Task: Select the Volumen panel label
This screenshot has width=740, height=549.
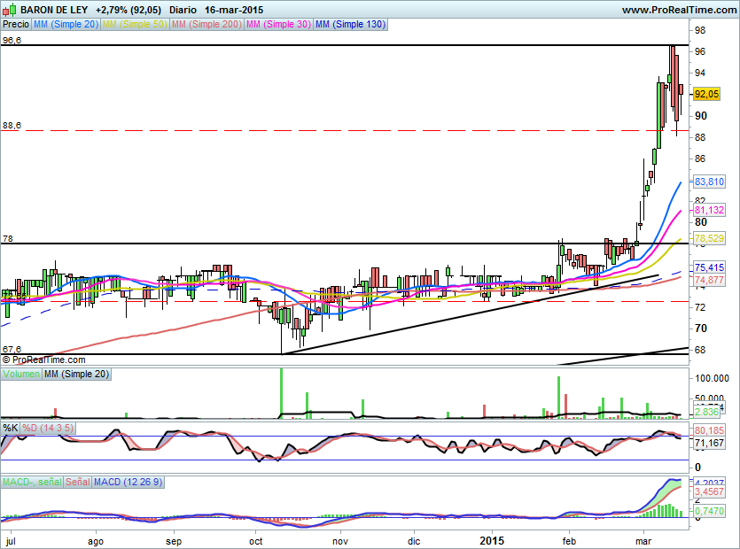Action: click(21, 374)
